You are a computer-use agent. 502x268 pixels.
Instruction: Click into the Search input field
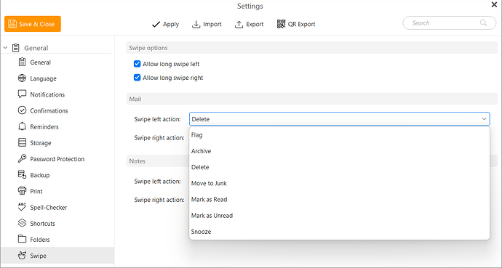pos(449,23)
